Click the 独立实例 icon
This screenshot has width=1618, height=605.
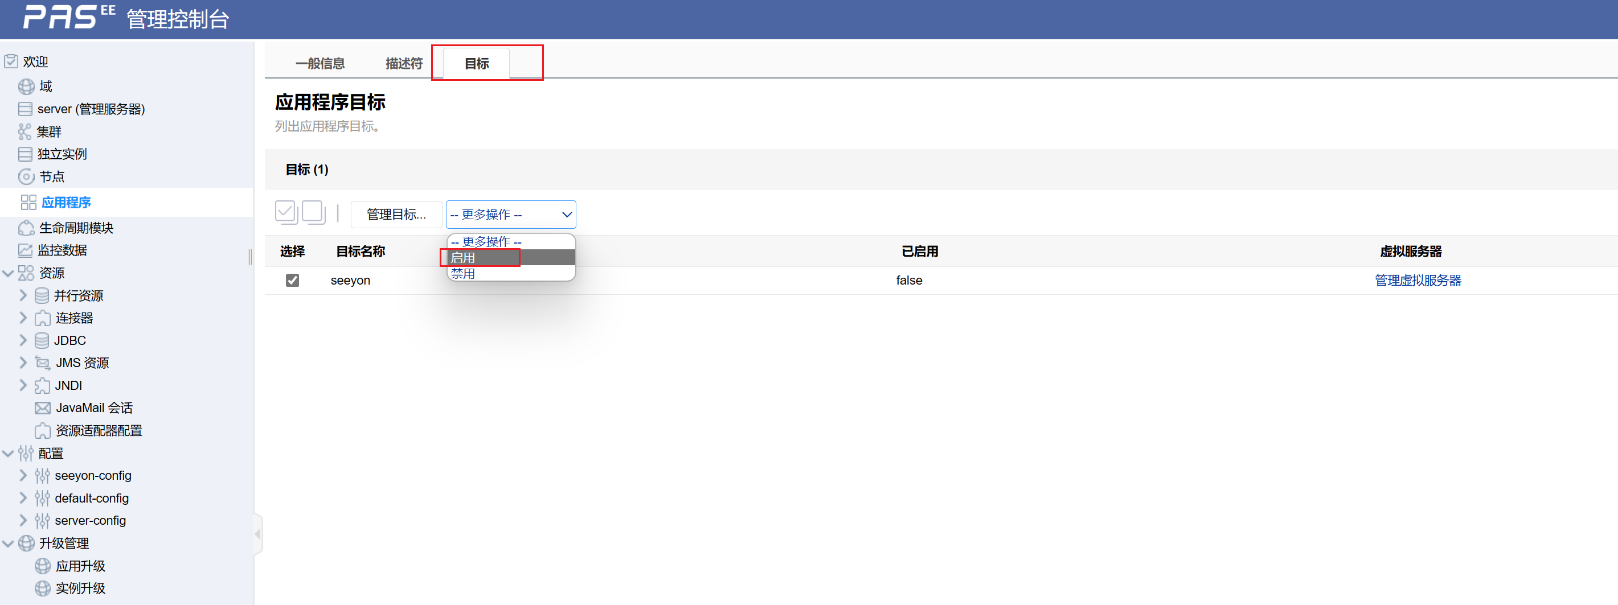tap(25, 154)
